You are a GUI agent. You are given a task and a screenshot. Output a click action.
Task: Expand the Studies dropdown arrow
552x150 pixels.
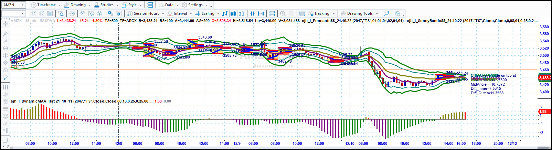pyautogui.click(x=117, y=5)
